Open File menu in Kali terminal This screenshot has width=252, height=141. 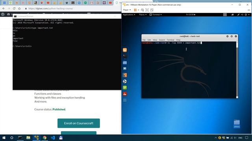pyautogui.click(x=144, y=40)
